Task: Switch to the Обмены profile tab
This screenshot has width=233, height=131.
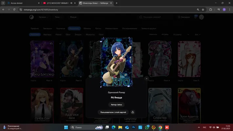Action: click(x=87, y=28)
